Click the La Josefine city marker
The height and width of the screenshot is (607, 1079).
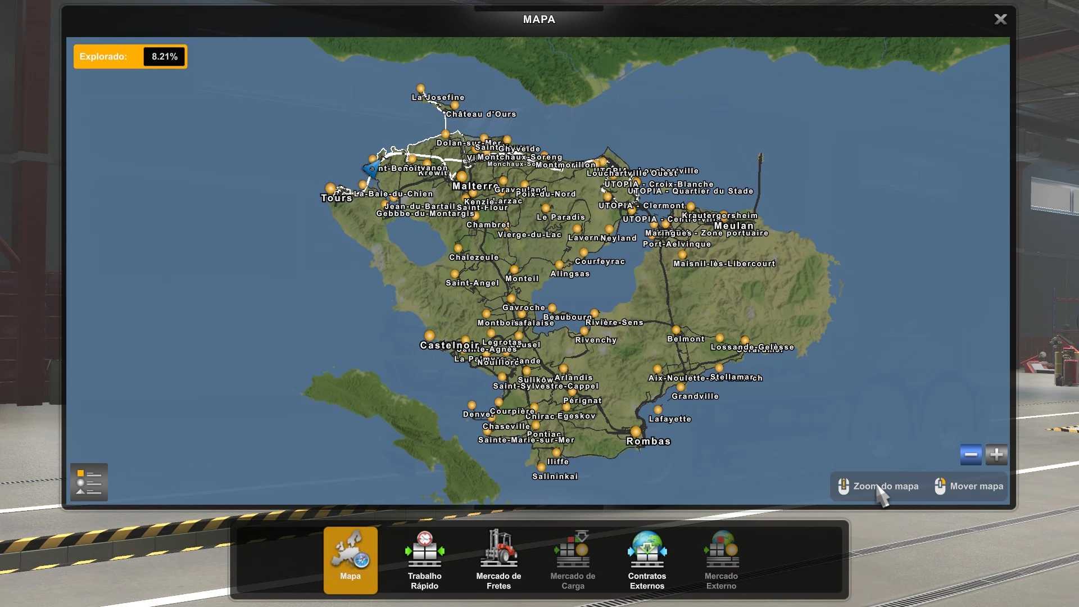[x=420, y=88]
